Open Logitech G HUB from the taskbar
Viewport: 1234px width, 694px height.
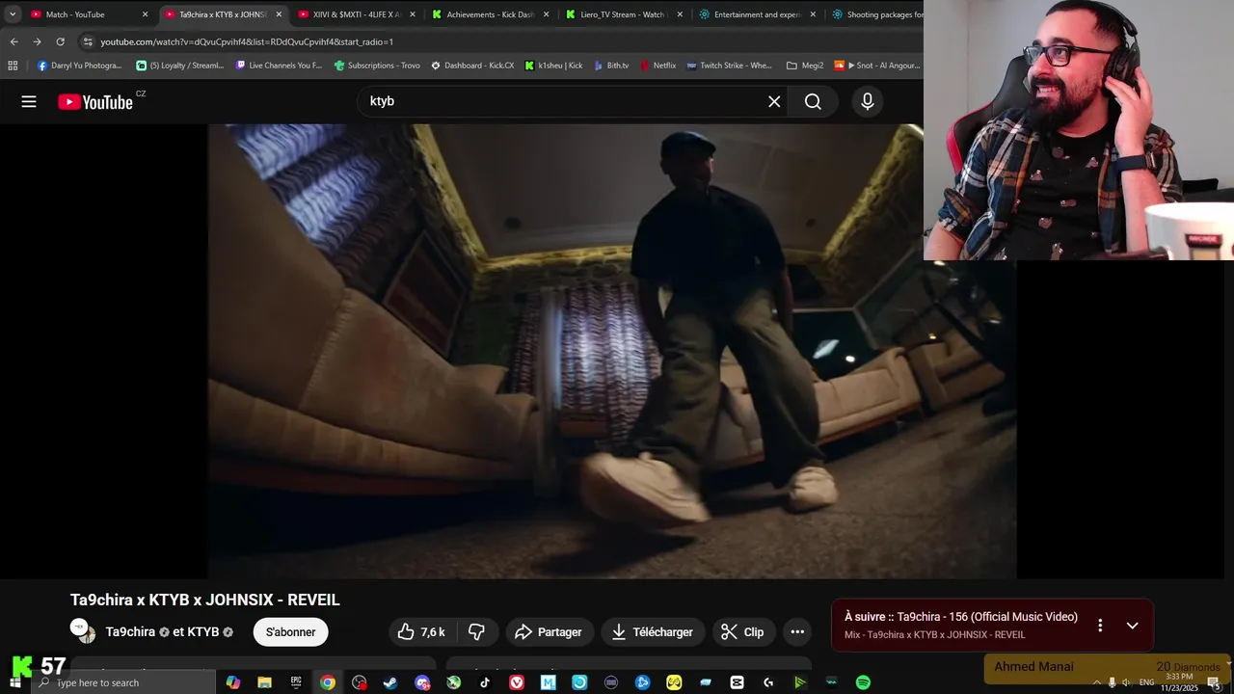coord(768,682)
